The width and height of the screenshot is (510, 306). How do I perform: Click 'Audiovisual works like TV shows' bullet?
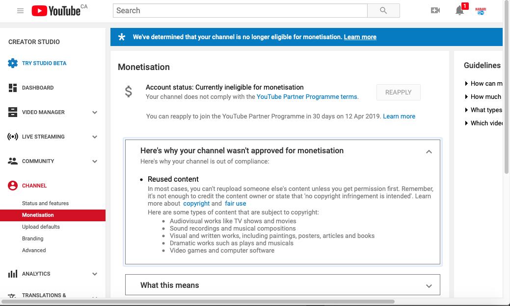[233, 221]
